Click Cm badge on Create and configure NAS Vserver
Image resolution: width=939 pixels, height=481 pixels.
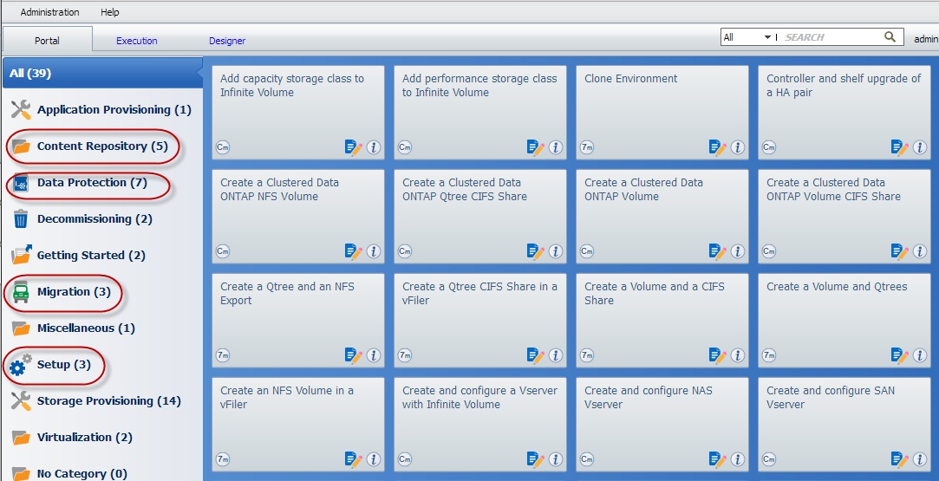[587, 459]
